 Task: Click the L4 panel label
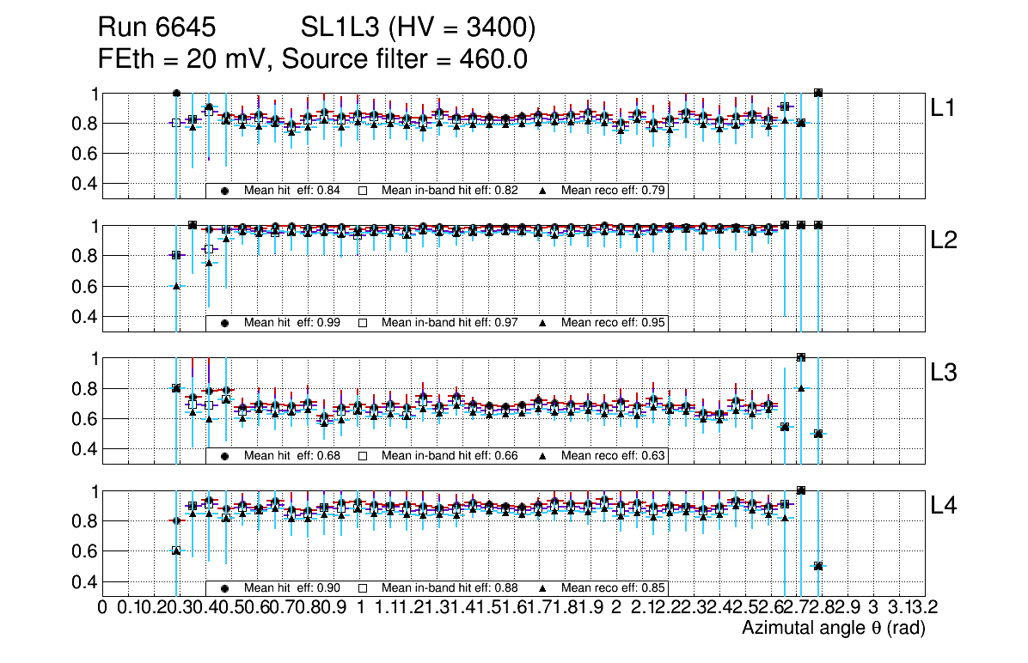945,505
